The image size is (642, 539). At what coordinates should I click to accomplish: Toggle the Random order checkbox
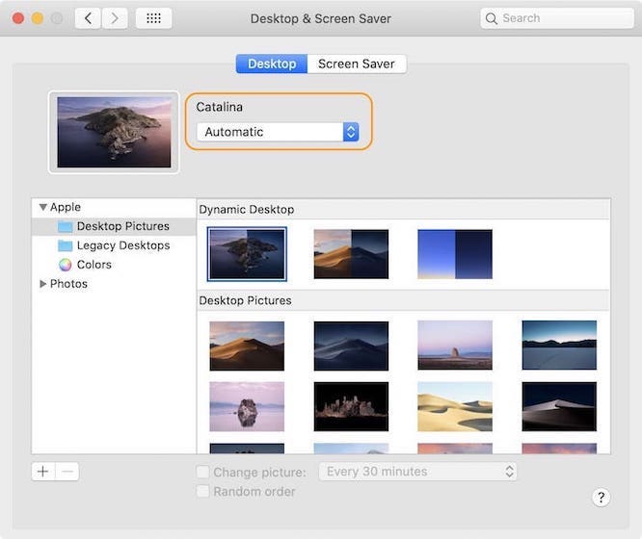[x=202, y=492]
